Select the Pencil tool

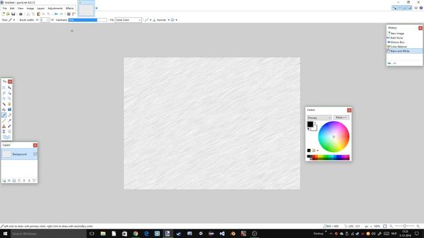tap(4, 120)
